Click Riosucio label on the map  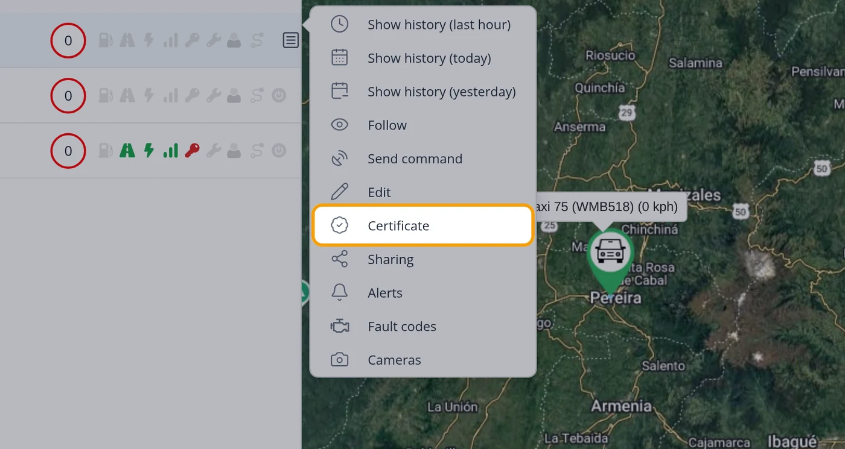[610, 55]
